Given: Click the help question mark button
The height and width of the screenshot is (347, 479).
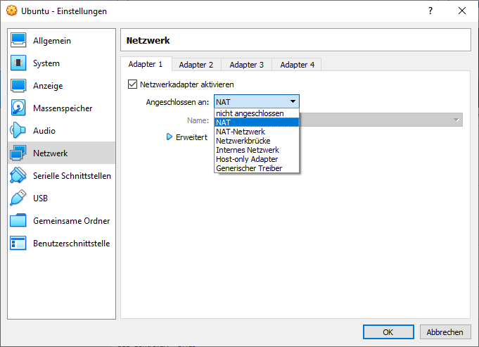Looking at the screenshot, I should pos(430,11).
